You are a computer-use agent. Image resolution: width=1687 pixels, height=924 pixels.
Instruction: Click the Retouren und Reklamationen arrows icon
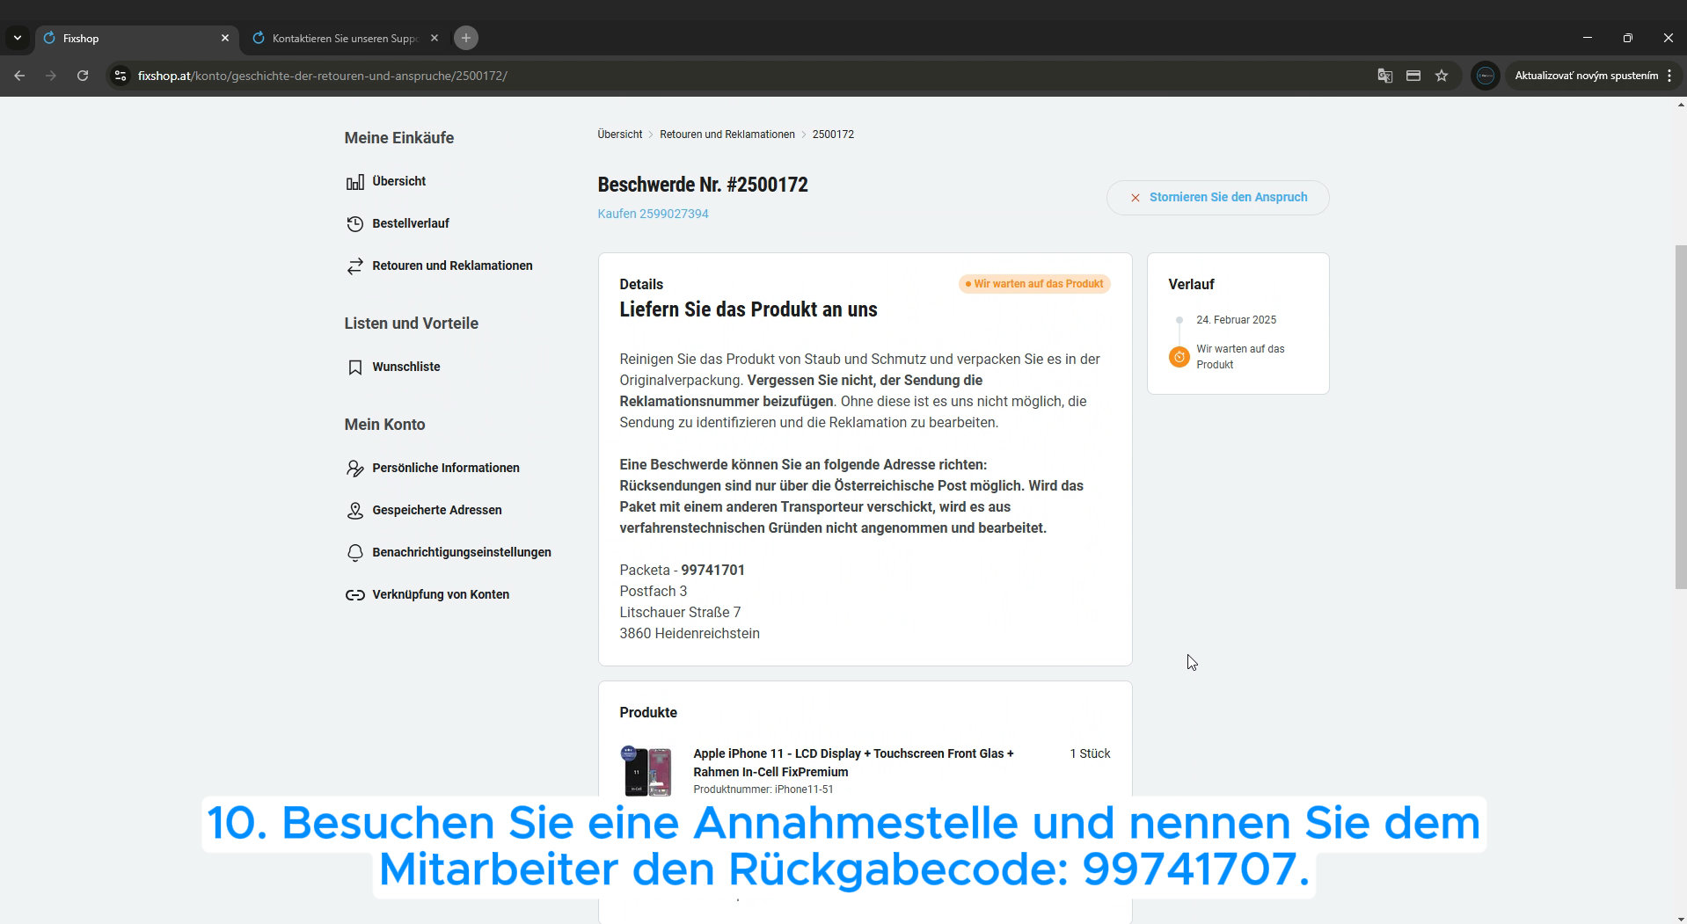[x=354, y=266]
